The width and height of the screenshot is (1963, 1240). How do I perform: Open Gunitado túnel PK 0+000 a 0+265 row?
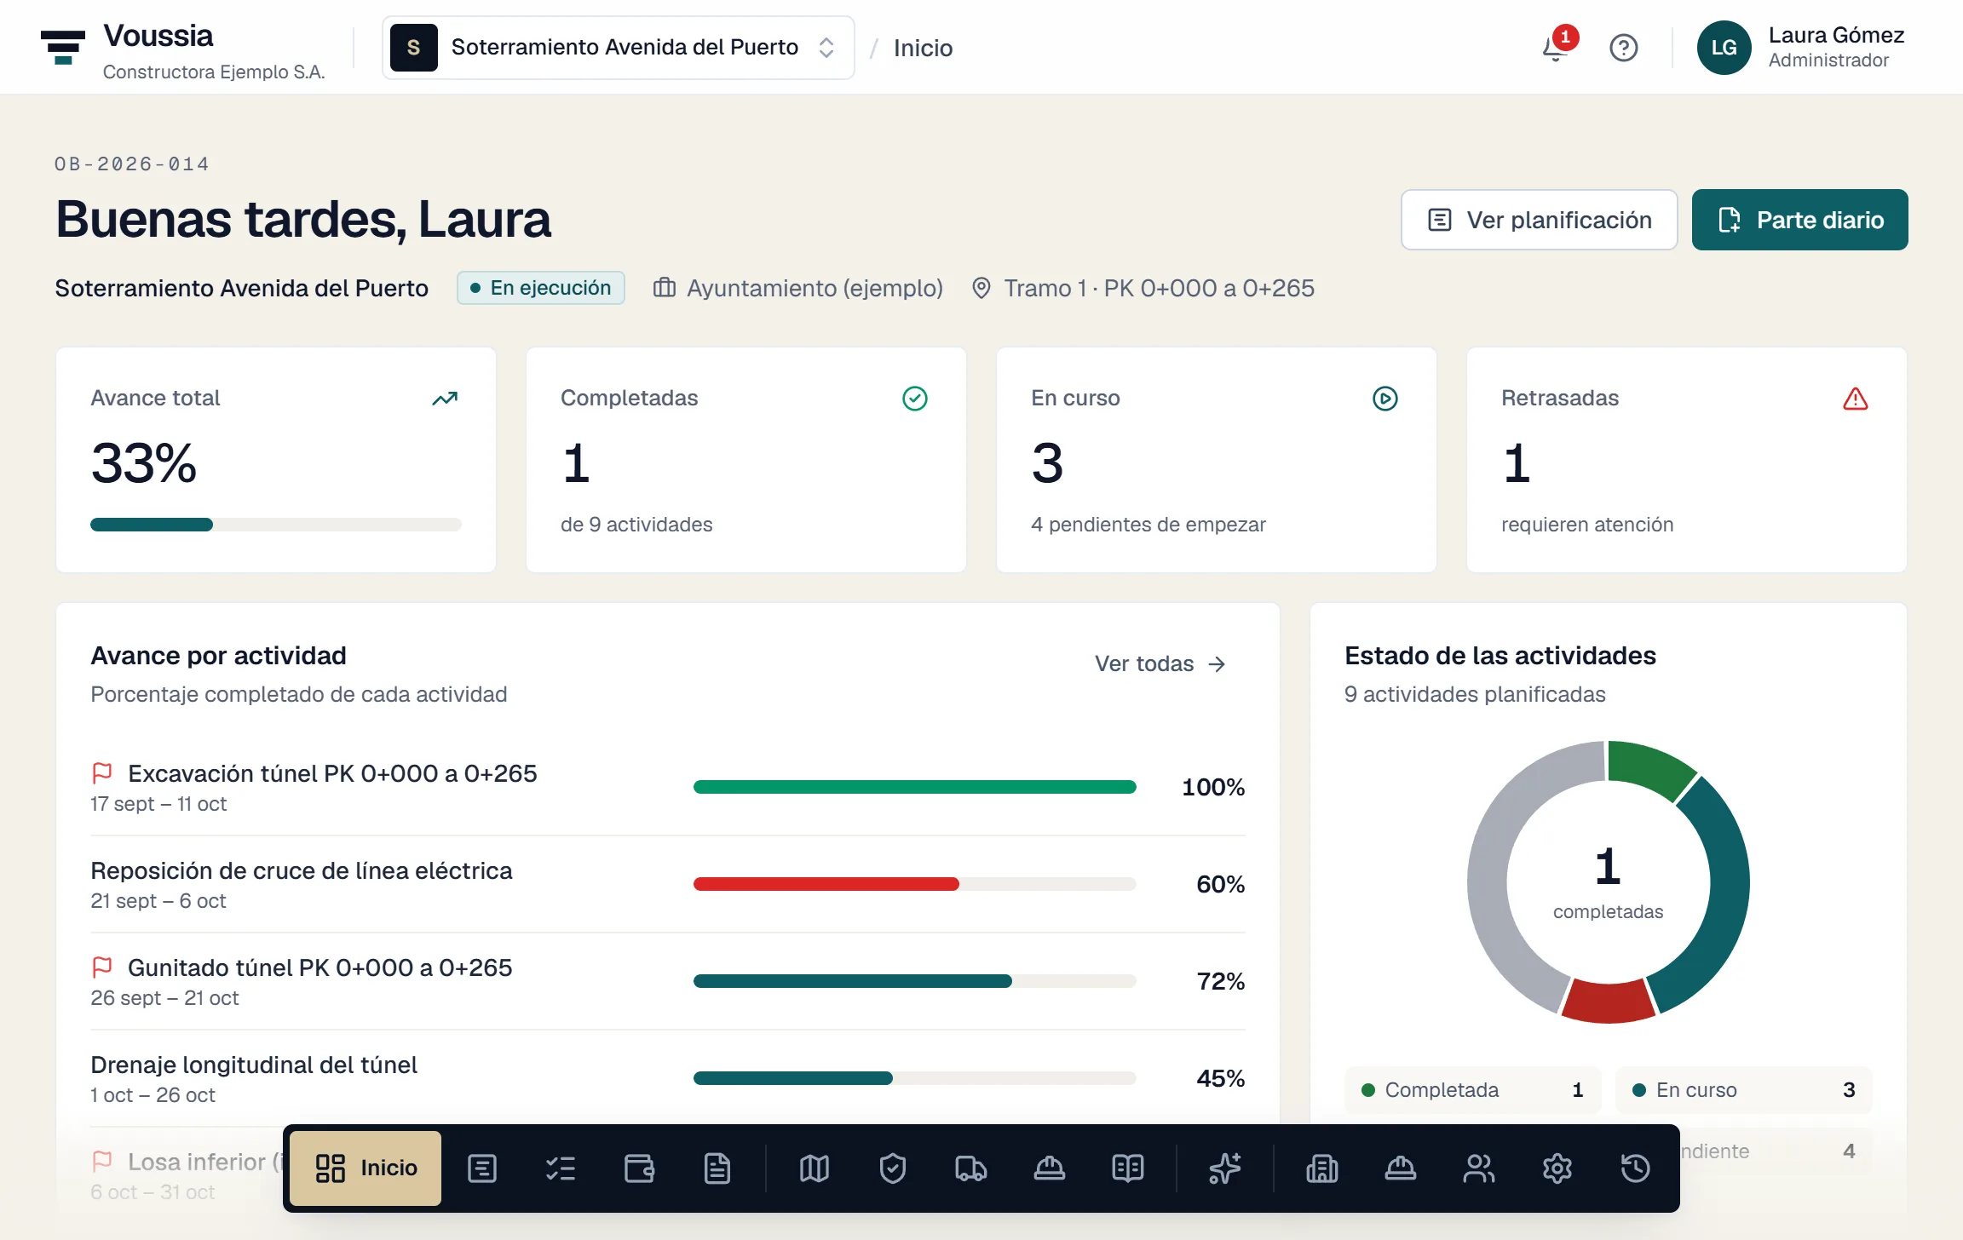point(668,981)
